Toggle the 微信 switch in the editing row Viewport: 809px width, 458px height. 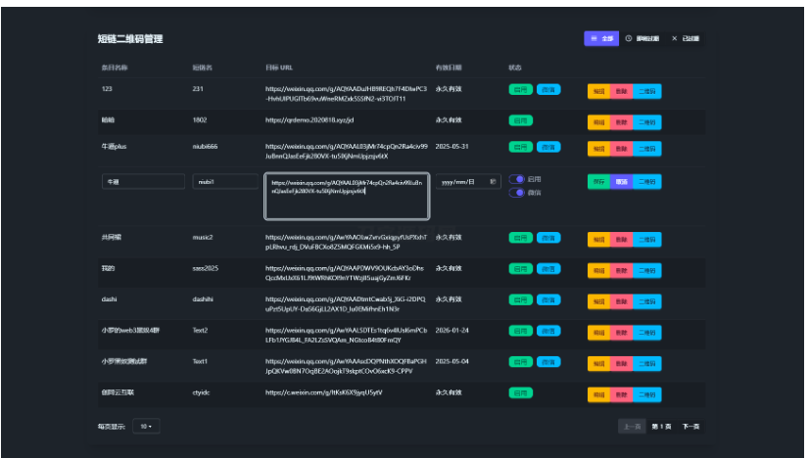click(x=517, y=192)
